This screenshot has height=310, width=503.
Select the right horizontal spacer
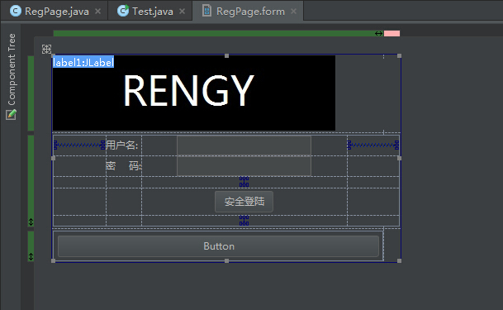point(373,145)
